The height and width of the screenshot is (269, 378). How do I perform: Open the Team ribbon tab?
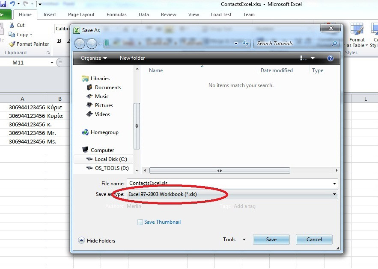pos(249,15)
